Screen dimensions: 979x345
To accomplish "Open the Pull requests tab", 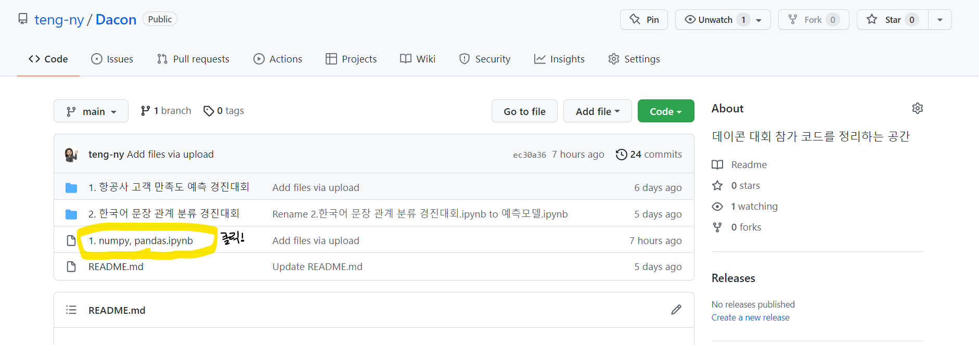I will (x=193, y=59).
